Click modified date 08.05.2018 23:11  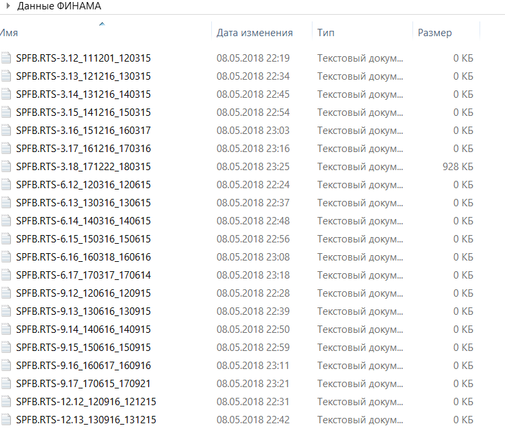pos(253,366)
